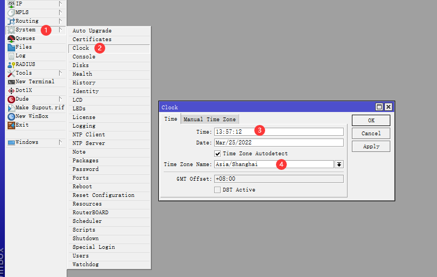Image resolution: width=437 pixels, height=277 pixels.
Task: Open LCD menu entry
Action: [x=109, y=100]
